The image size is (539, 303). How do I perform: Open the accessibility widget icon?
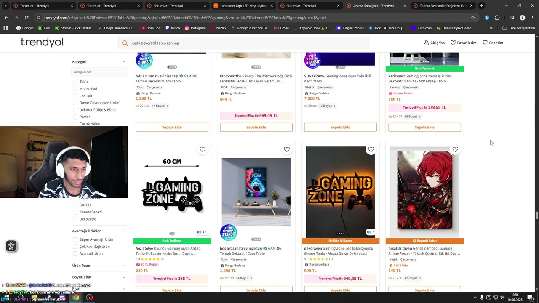pos(11,246)
